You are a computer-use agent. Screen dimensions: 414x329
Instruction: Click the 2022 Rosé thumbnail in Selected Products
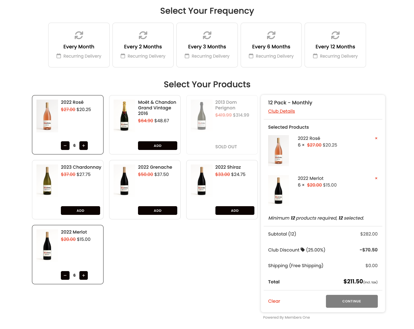[279, 151]
